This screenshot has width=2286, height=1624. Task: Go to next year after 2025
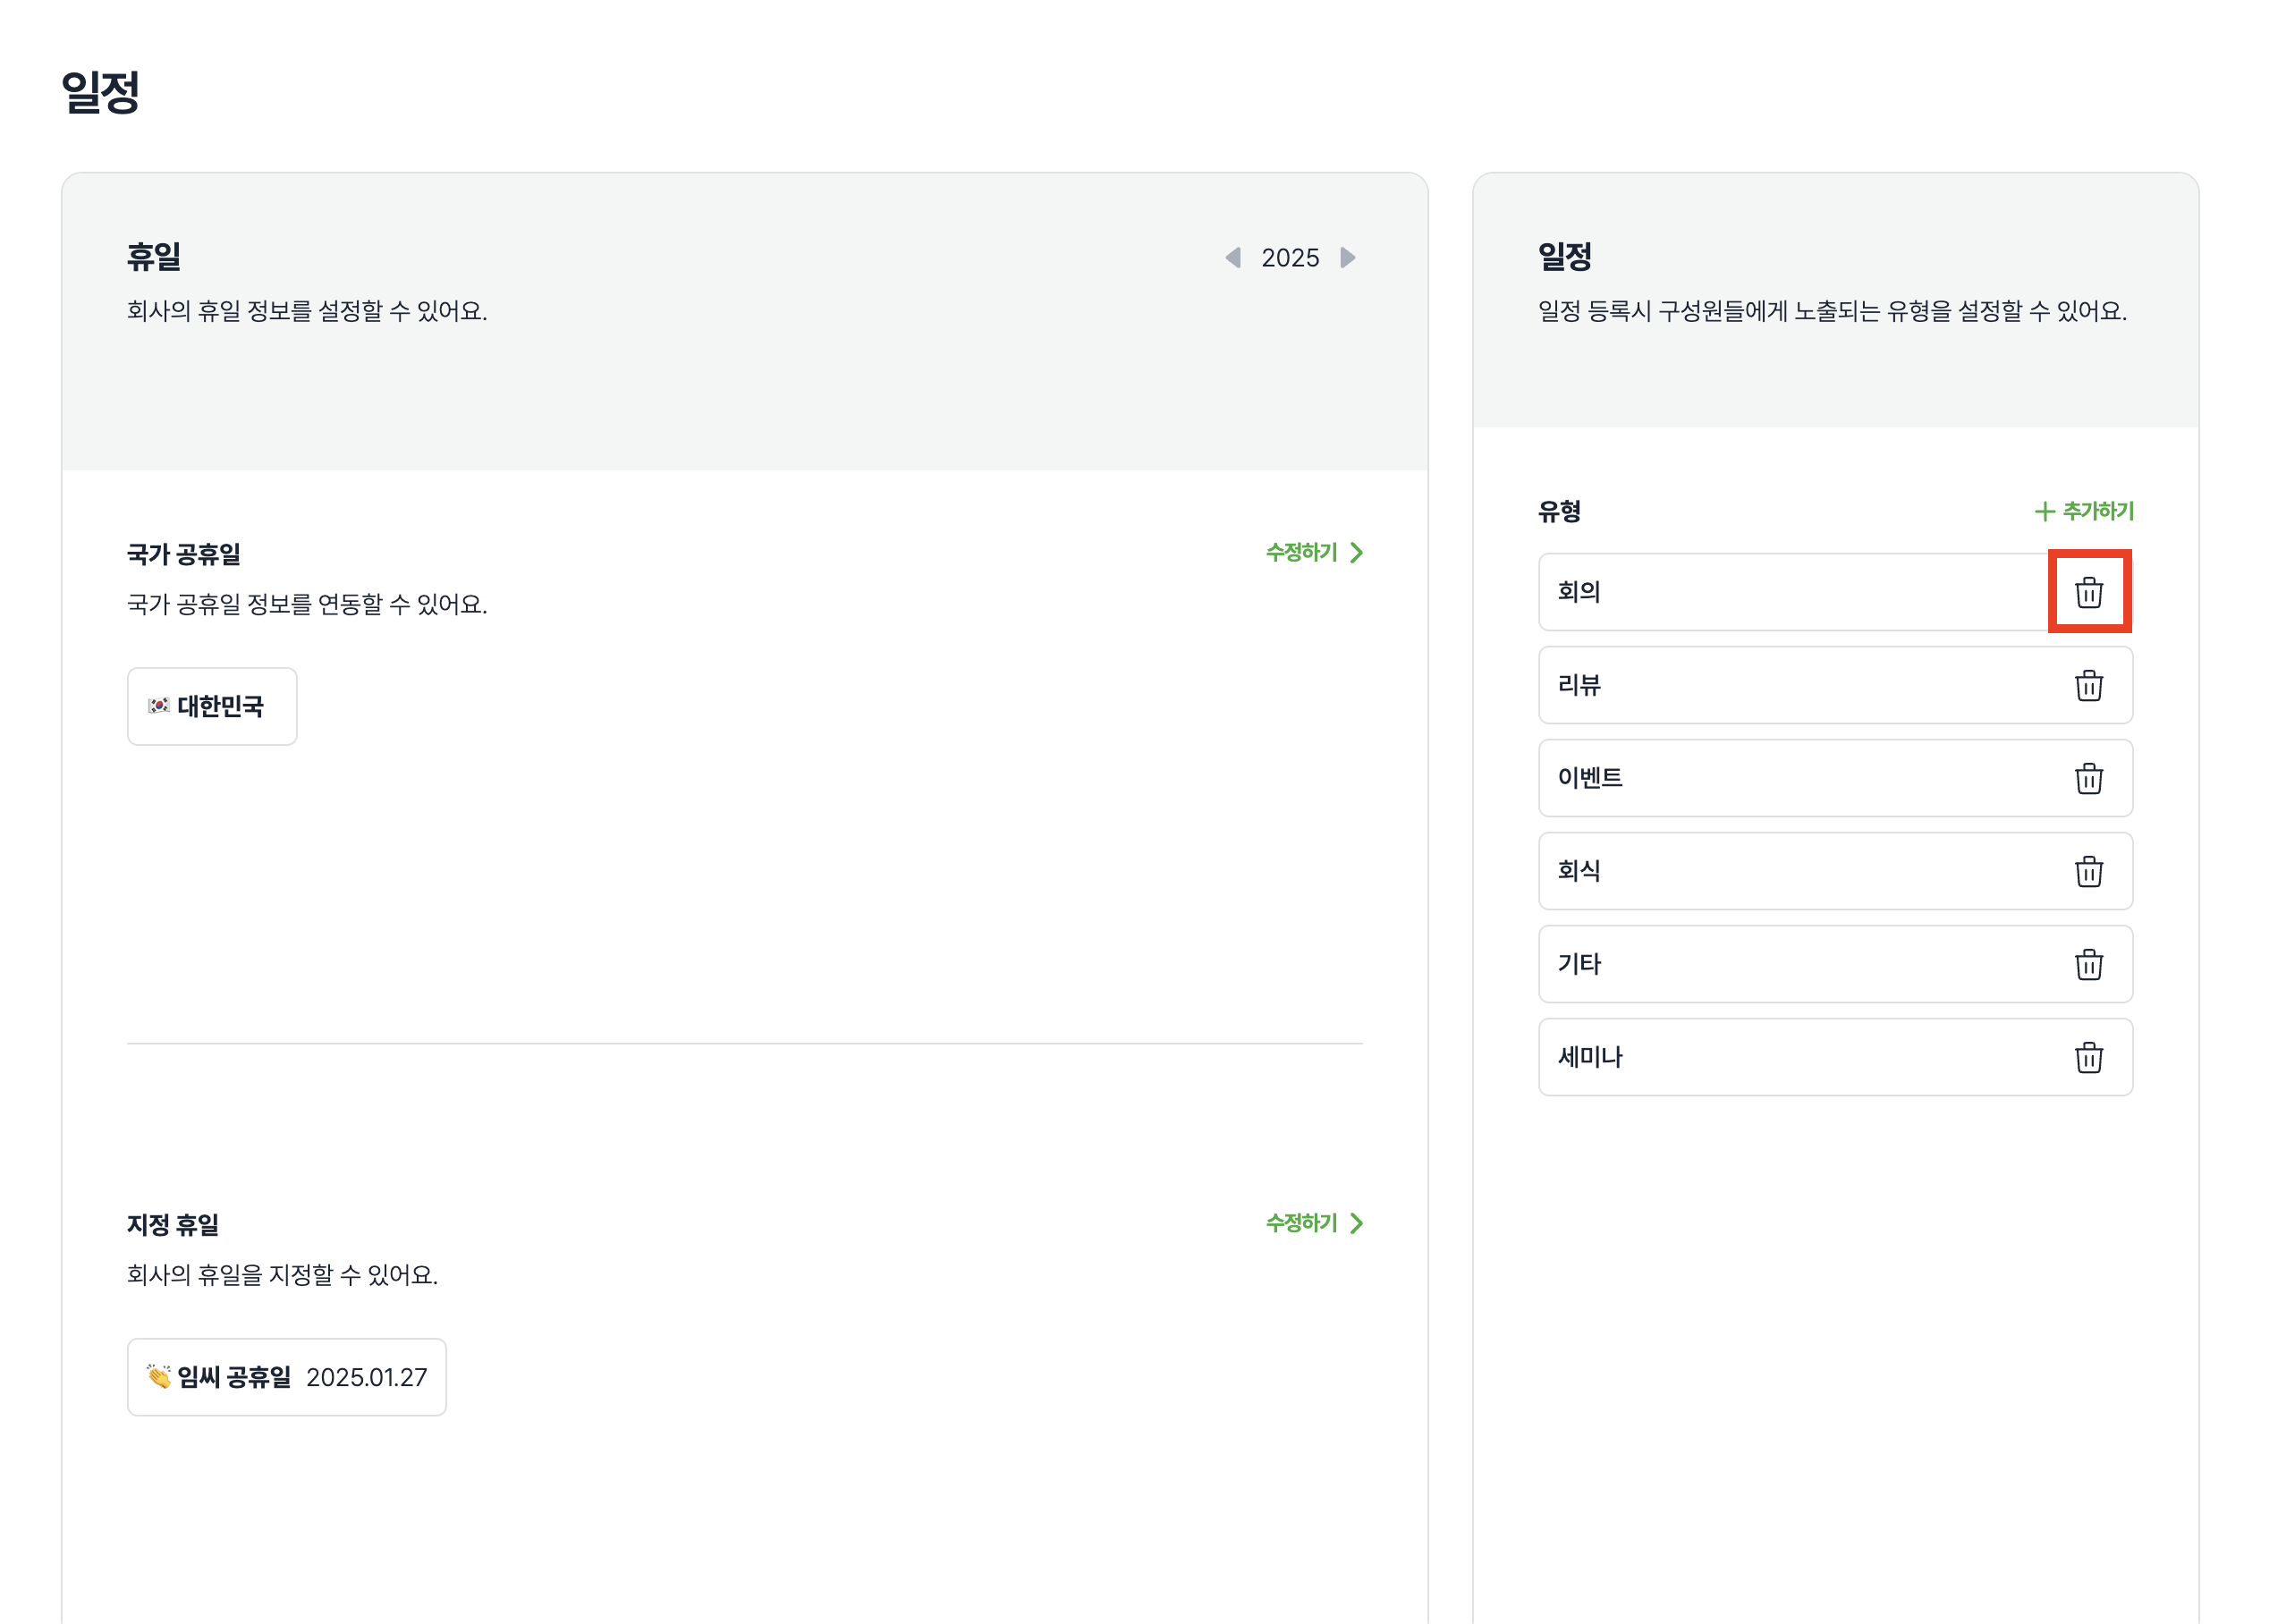[x=1347, y=258]
